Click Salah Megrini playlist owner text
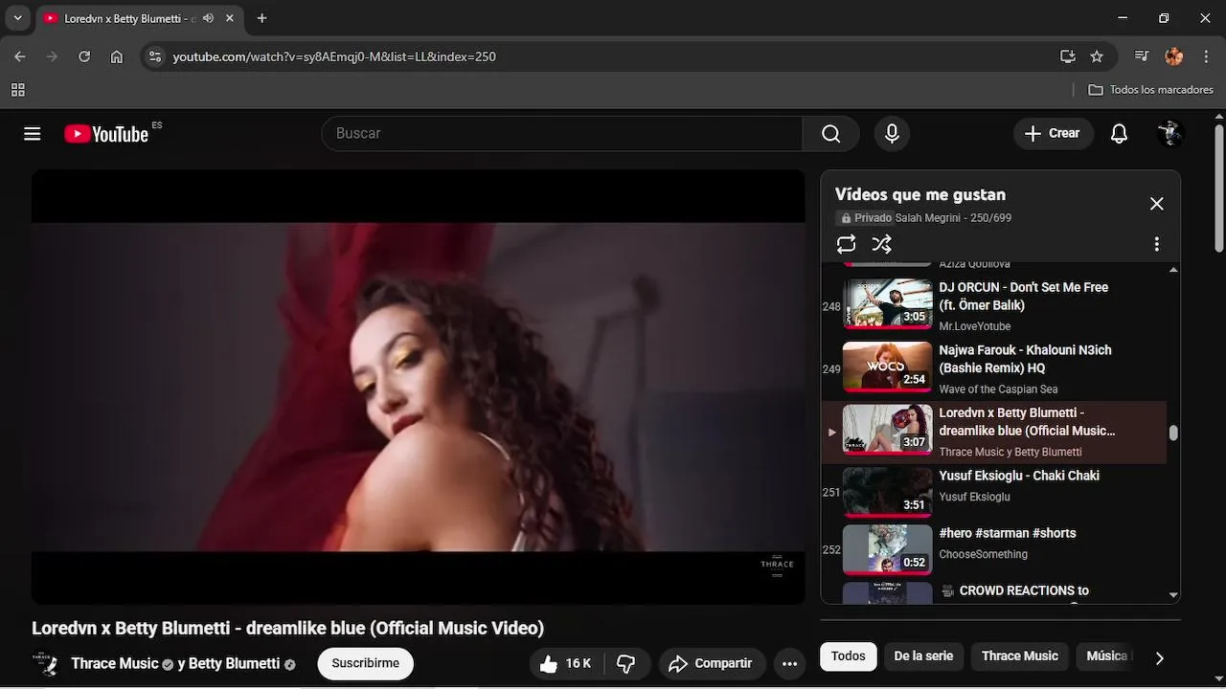1226x689 pixels. point(929,218)
